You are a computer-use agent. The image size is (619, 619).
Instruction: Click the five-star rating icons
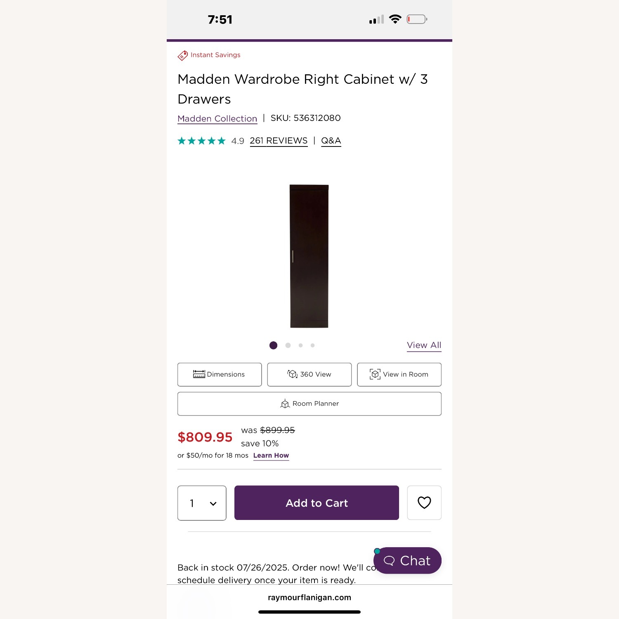click(x=201, y=141)
